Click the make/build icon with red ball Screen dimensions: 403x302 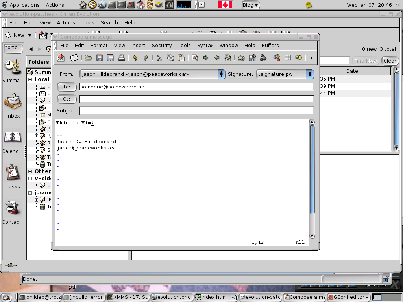[x=277, y=58]
